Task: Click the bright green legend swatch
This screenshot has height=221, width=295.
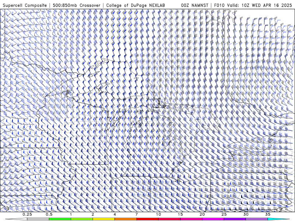Action: point(60,219)
